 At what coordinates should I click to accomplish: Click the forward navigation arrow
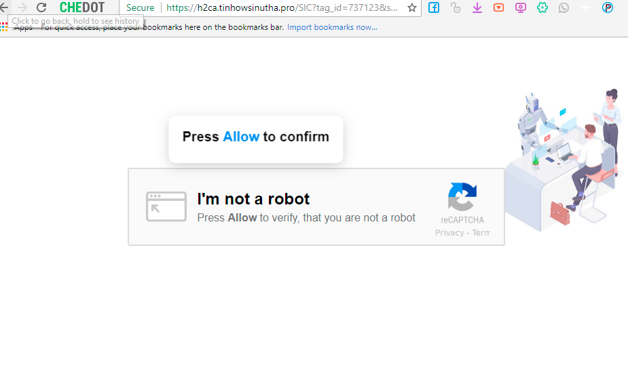[22, 7]
